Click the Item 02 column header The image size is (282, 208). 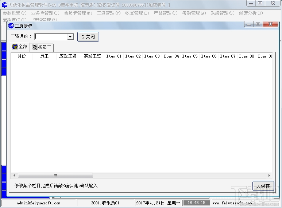[x=133, y=56]
